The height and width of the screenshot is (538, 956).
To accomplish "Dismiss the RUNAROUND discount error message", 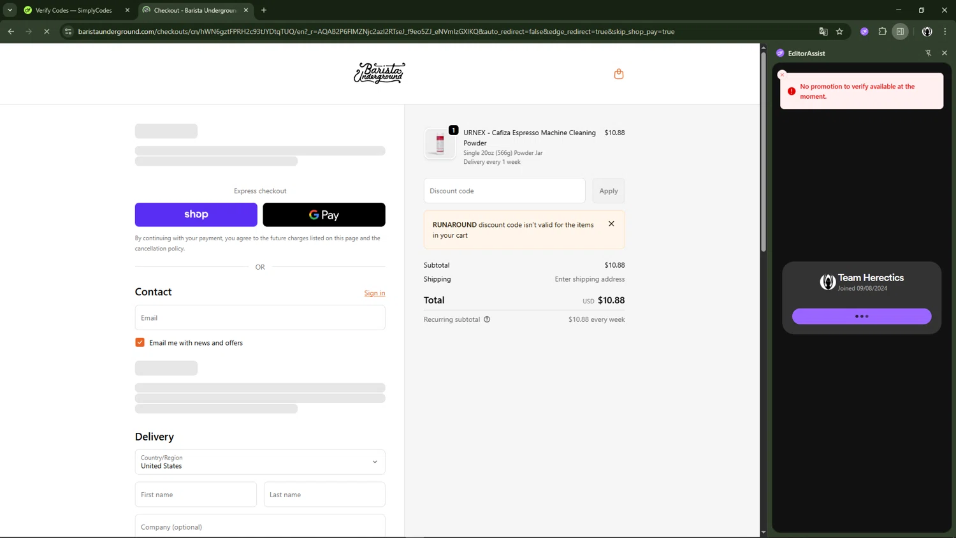I will coord(611,224).
